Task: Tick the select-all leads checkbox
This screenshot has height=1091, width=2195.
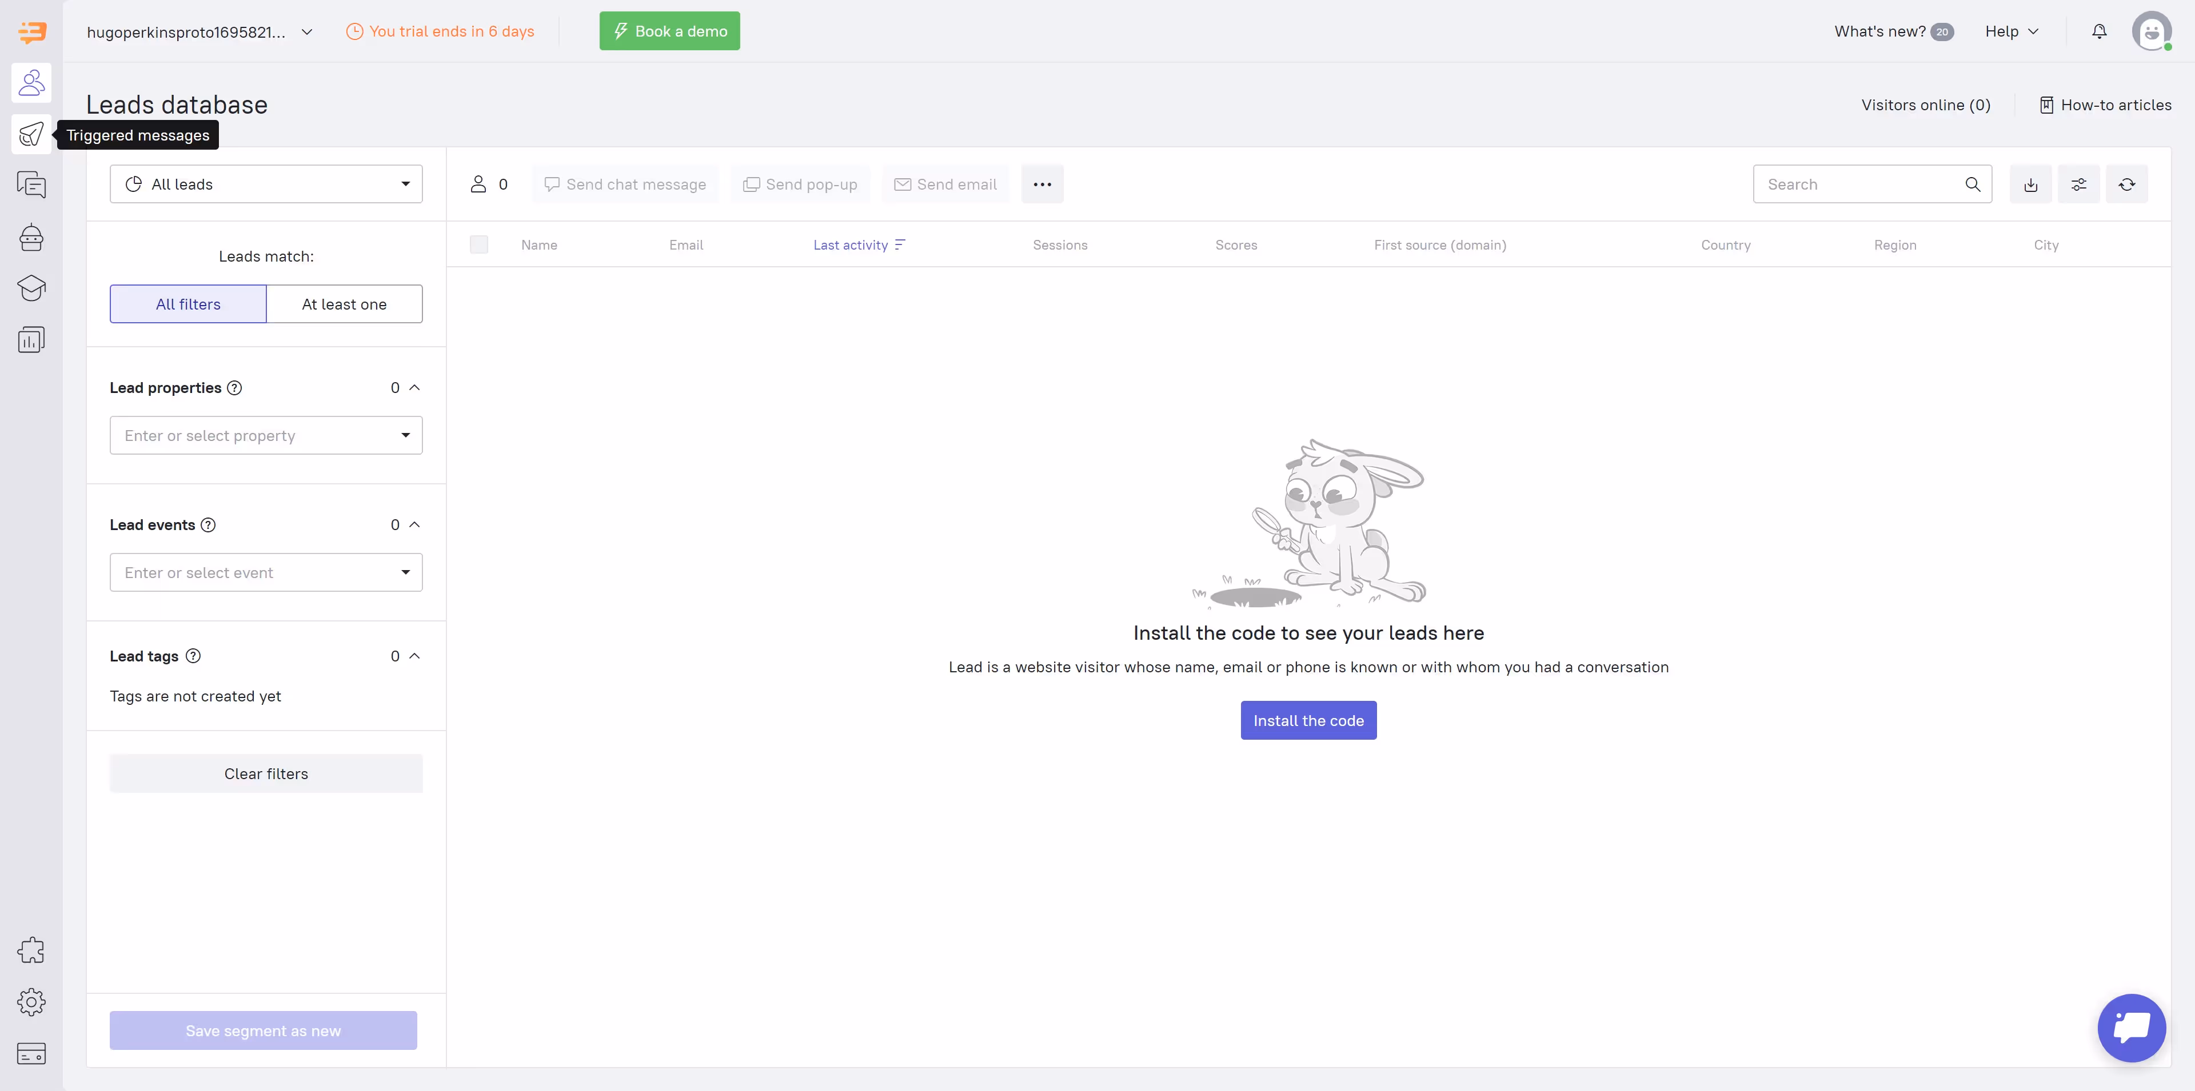Action: tap(479, 245)
